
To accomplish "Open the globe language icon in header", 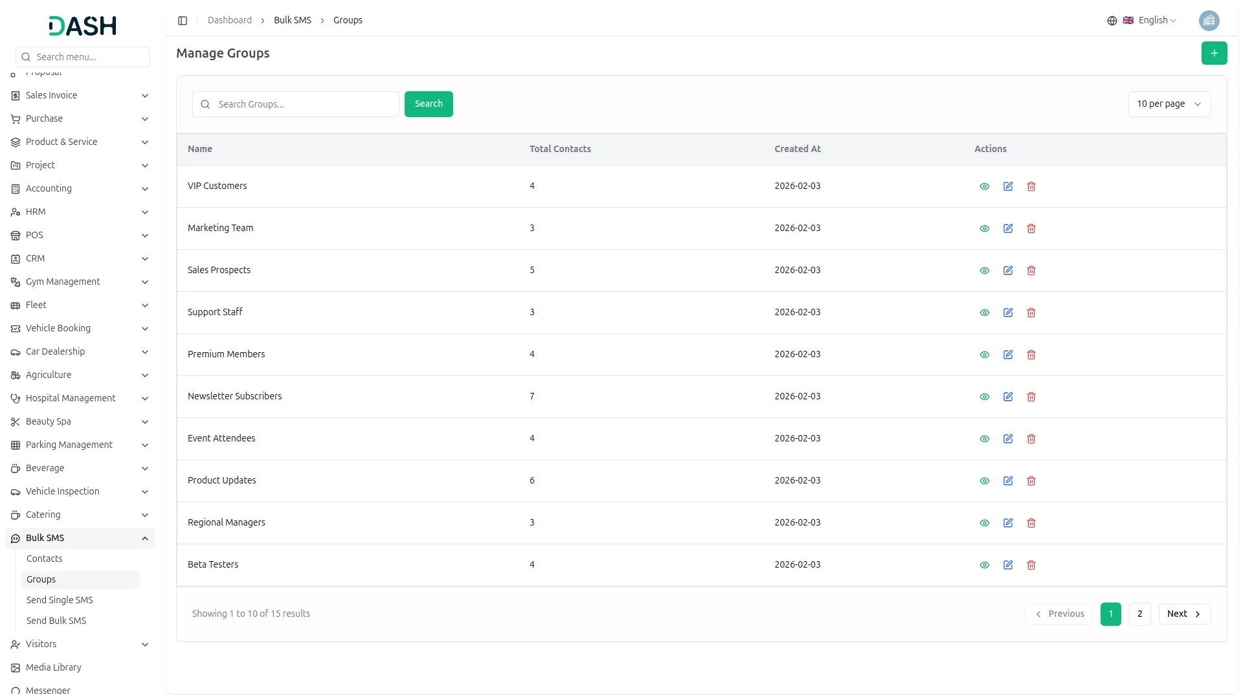I will pyautogui.click(x=1112, y=20).
